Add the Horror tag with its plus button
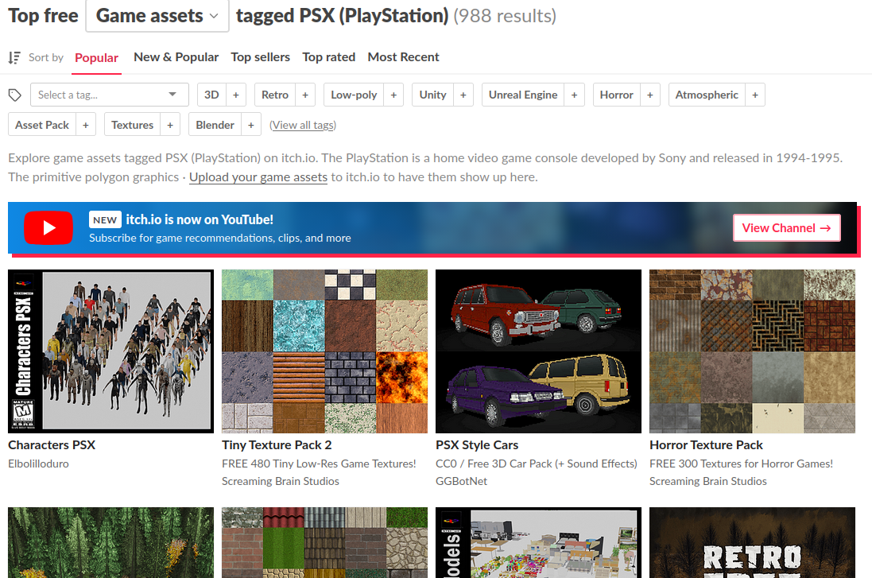This screenshot has height=578, width=872. [650, 95]
